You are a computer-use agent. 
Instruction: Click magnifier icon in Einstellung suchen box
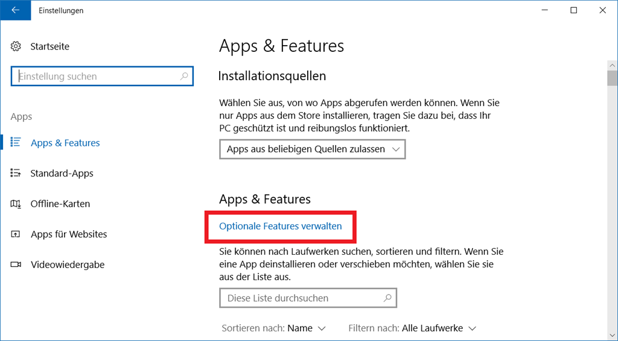pyautogui.click(x=184, y=77)
